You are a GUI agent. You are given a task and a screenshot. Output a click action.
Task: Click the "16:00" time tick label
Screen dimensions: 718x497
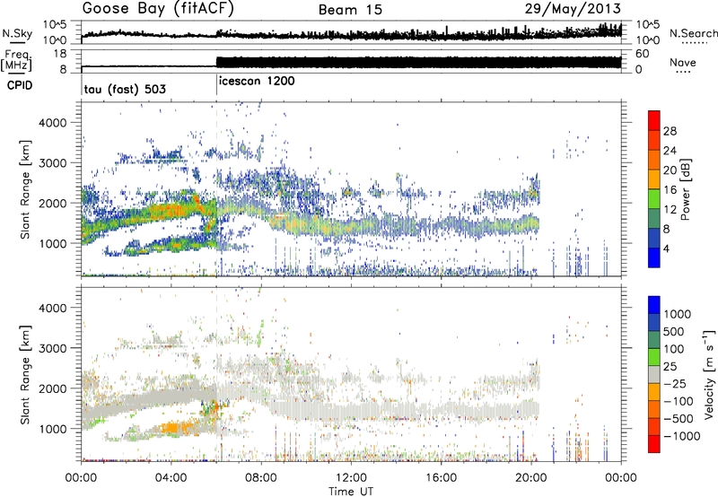441,478
